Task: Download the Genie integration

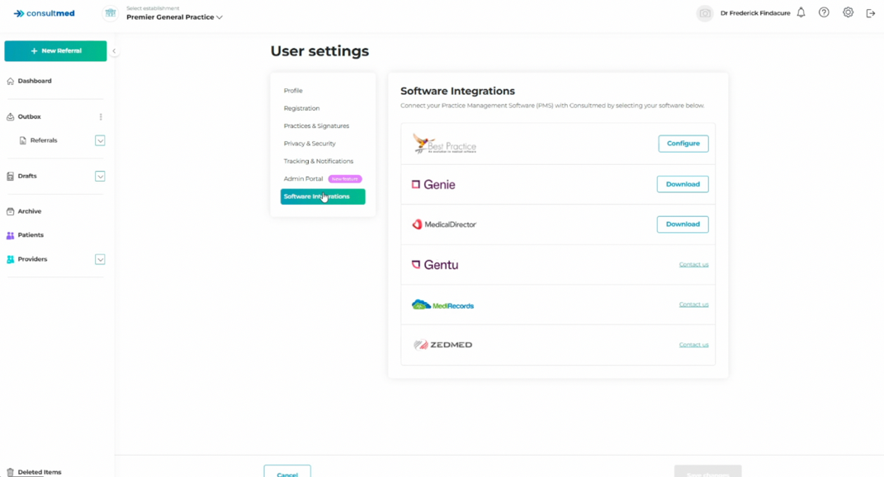Action: pos(682,184)
